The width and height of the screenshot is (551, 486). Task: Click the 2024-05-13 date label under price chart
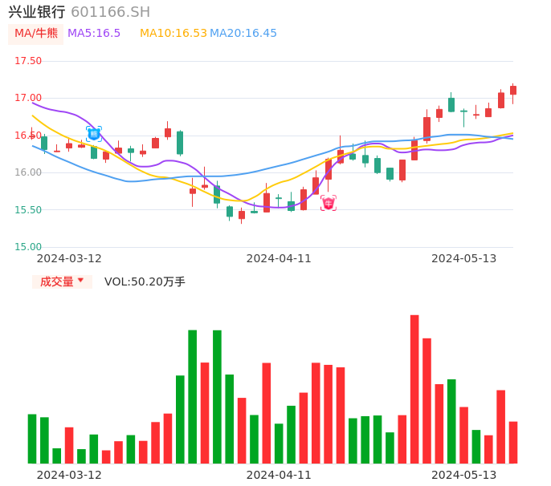point(464,258)
